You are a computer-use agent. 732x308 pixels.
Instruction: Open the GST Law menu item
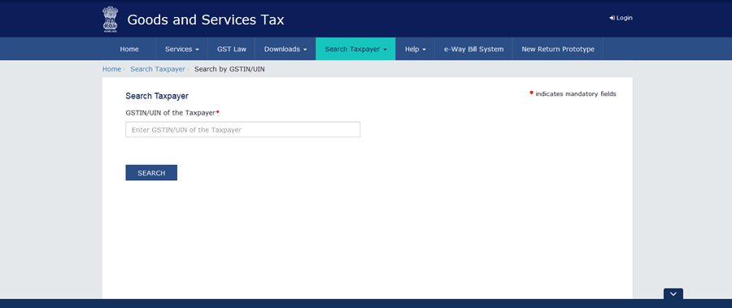232,49
